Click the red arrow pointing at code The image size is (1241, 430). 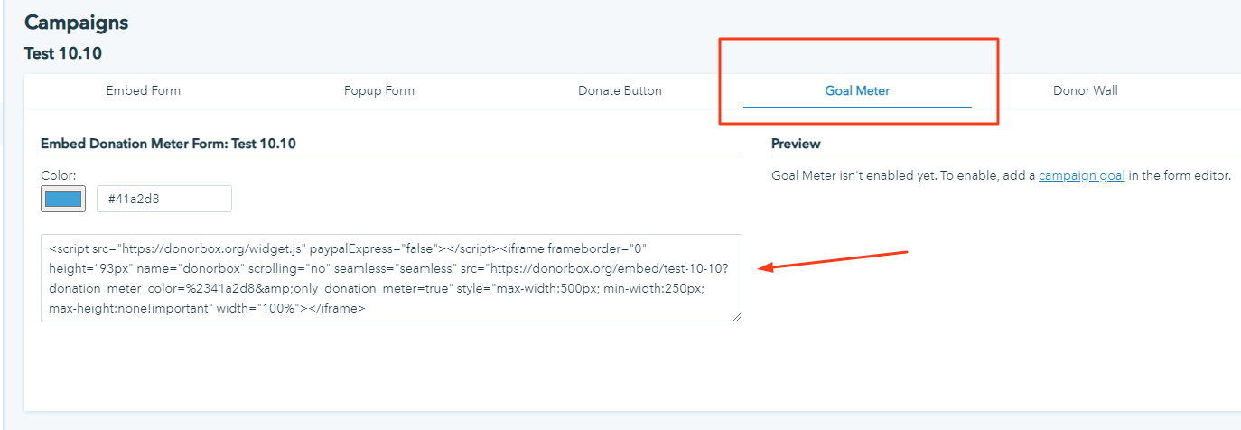click(x=831, y=260)
